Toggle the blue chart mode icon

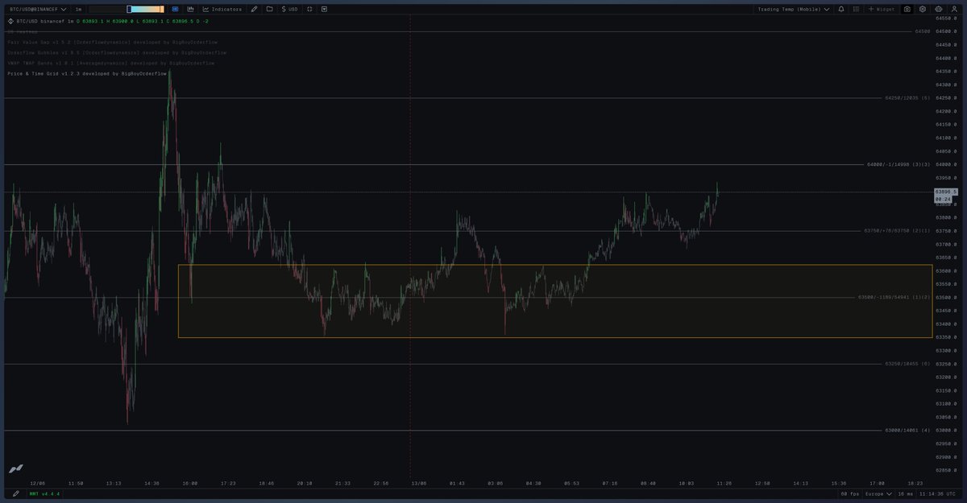[176, 9]
